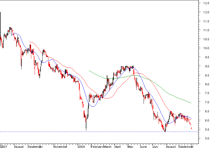
Task: Click the 2007 label on time axis
Action: (x=4, y=147)
